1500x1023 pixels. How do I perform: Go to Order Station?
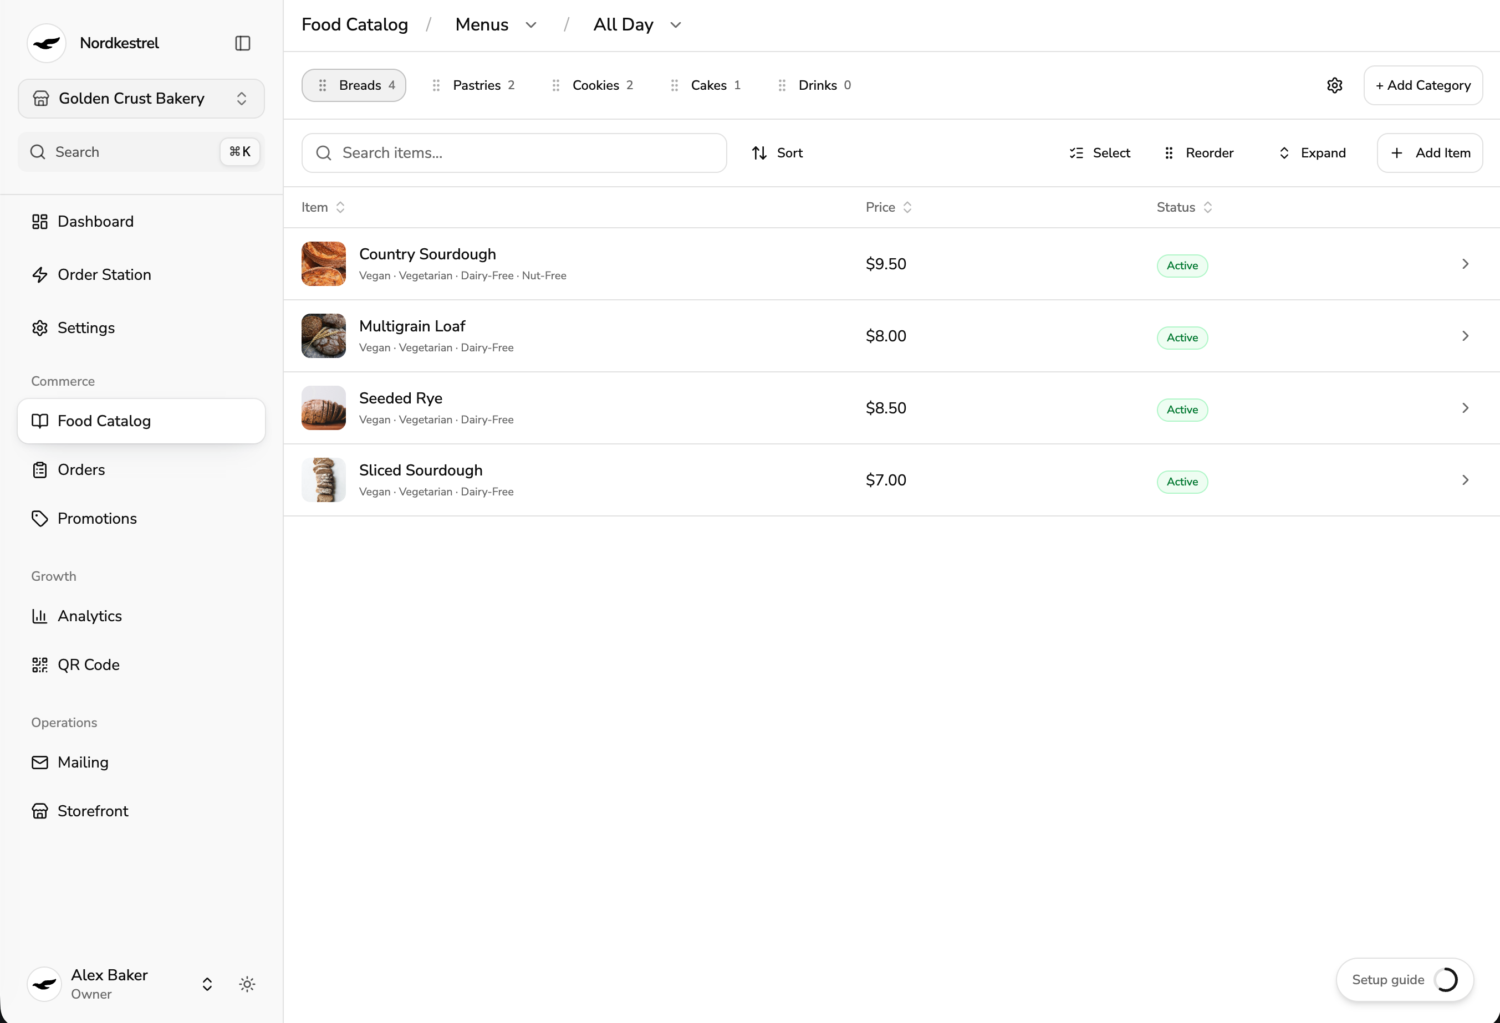pos(104,275)
